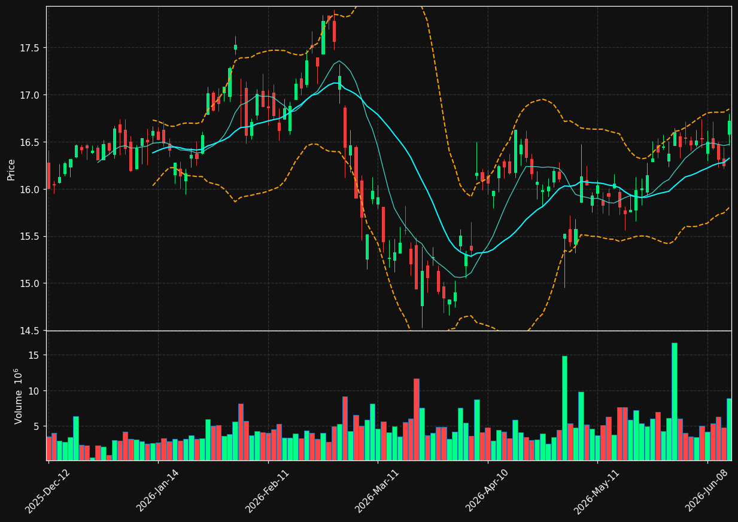This screenshot has height=522, width=738.
Task: Click the 2025-Dec-12 date label
Action: coord(48,491)
